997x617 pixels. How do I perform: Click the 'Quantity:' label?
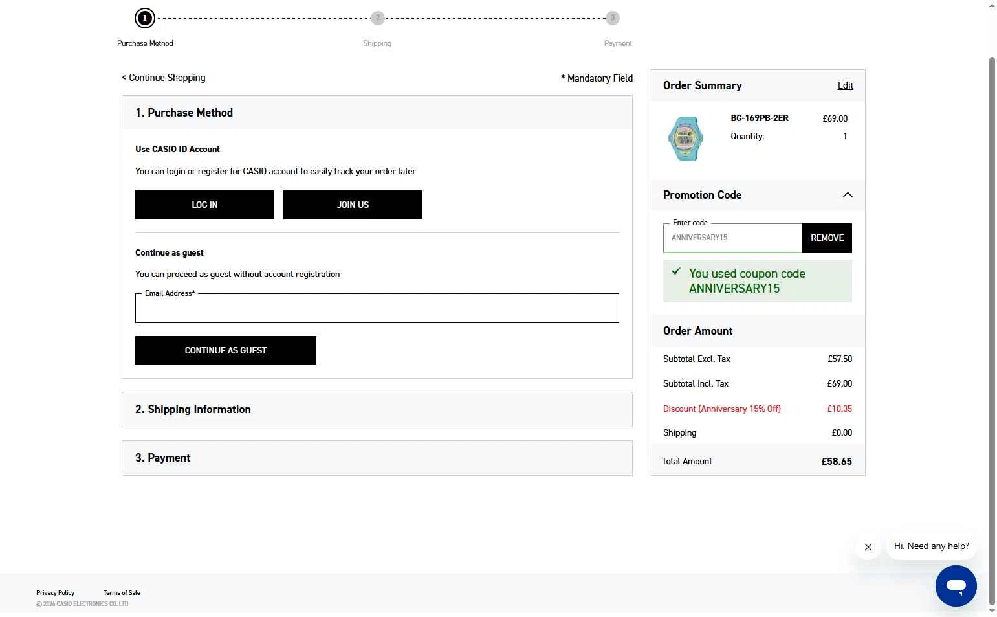pyautogui.click(x=747, y=136)
